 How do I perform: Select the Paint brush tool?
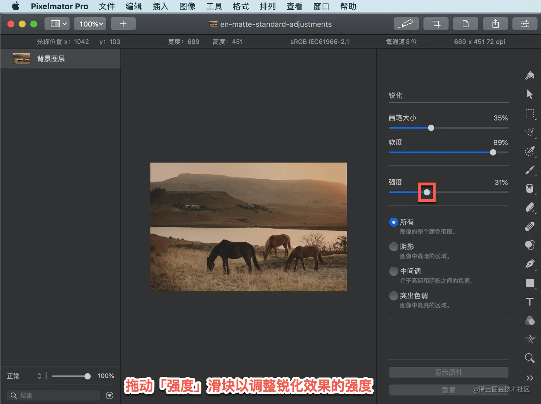(530, 170)
